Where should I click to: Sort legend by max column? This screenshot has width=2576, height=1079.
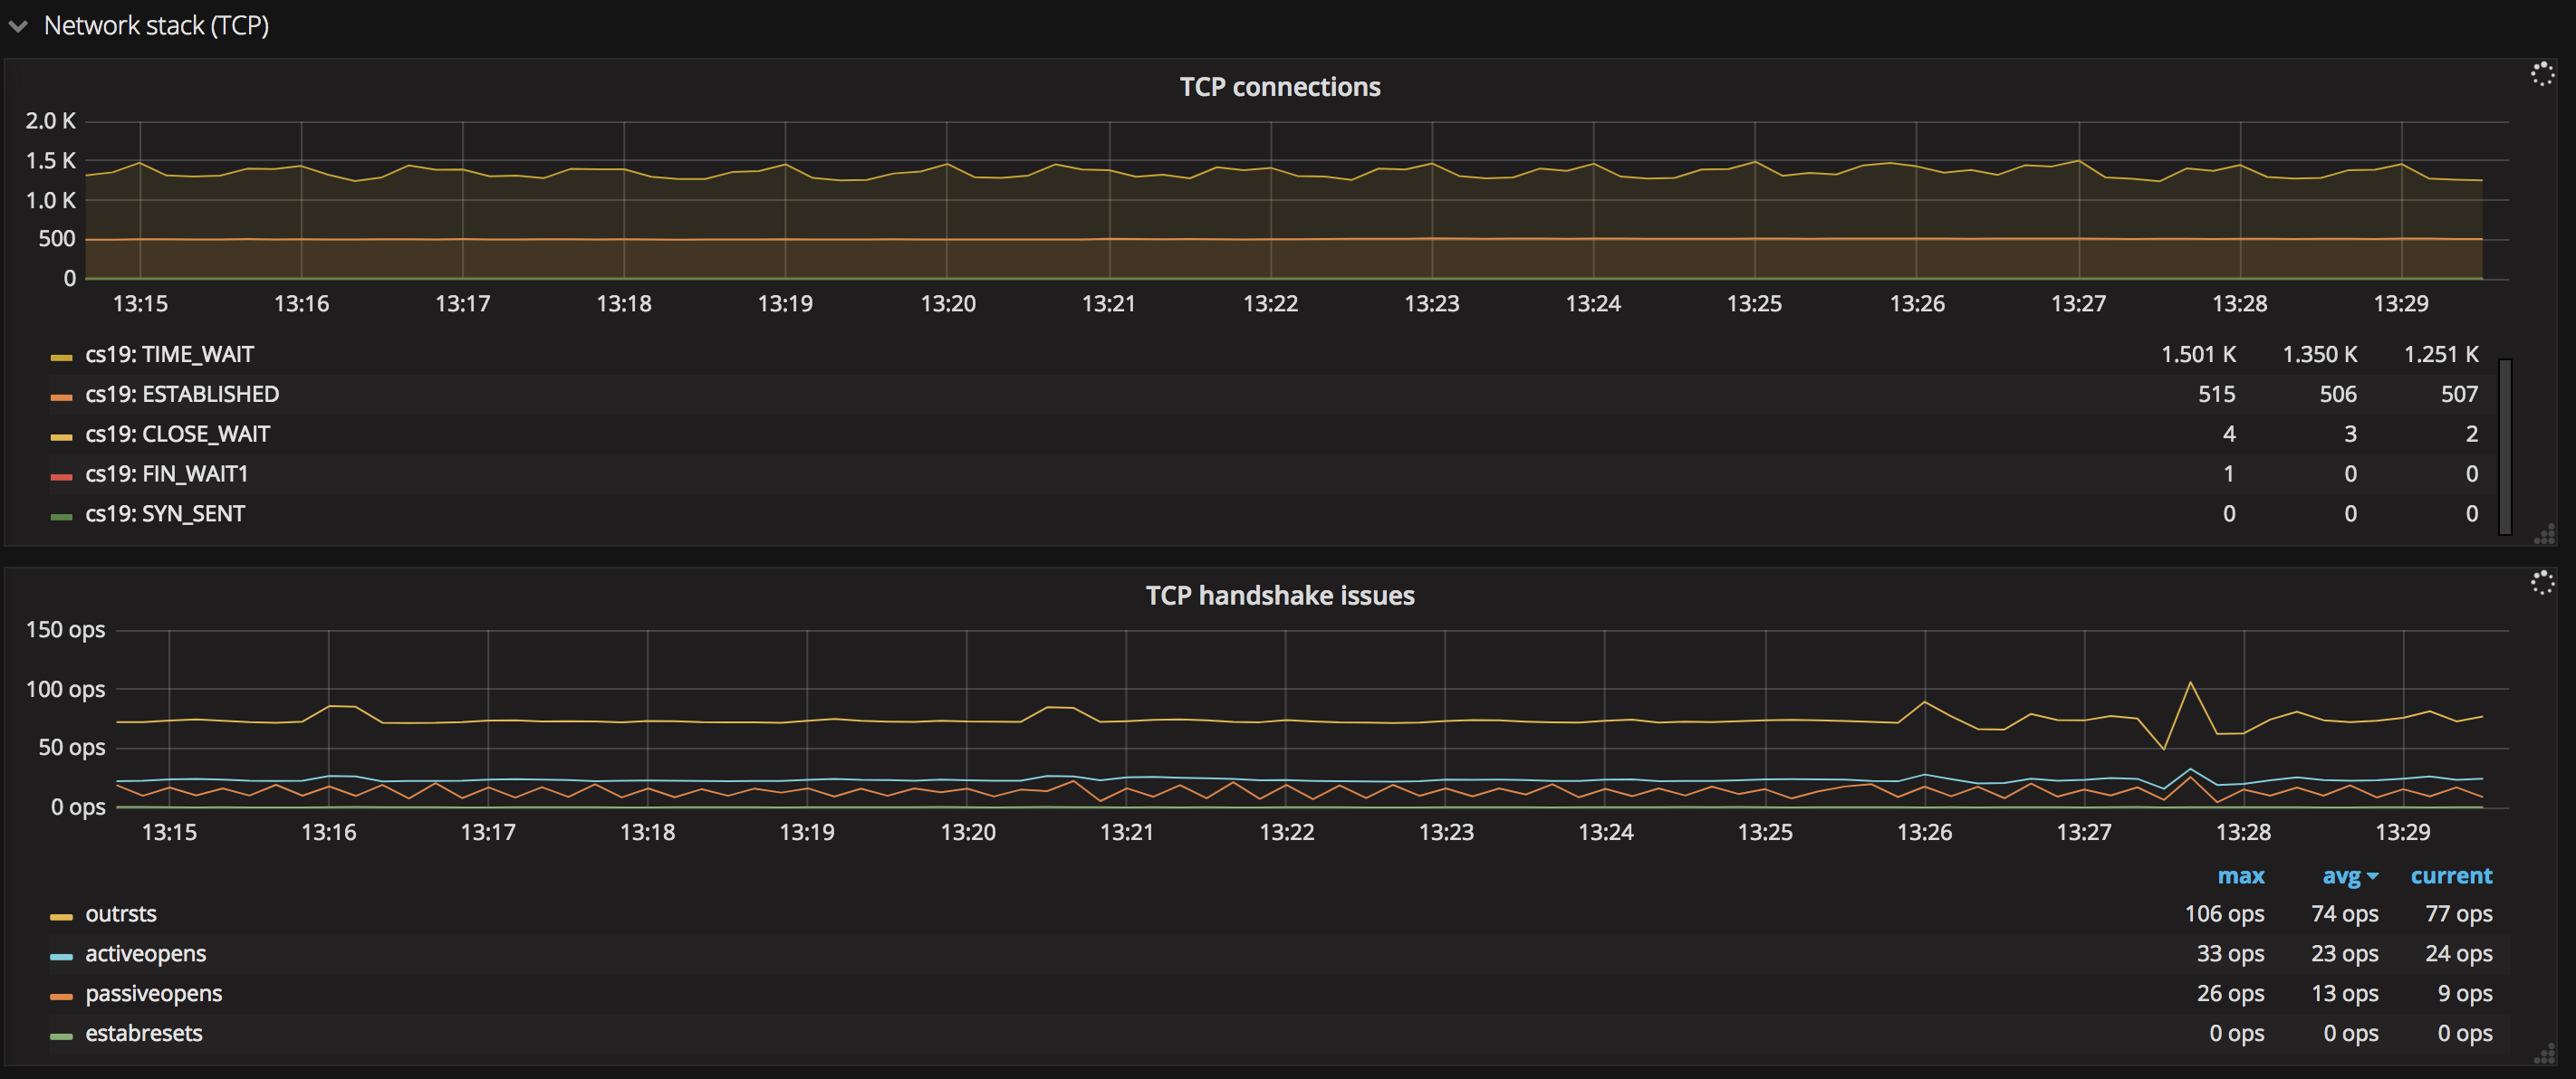[2240, 876]
